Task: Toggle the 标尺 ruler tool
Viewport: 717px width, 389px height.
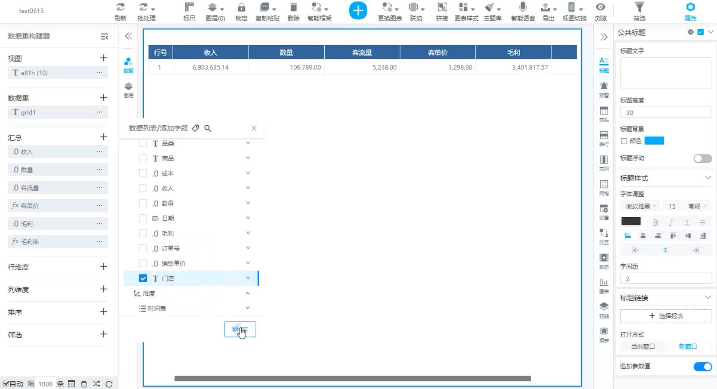Action: [189, 7]
